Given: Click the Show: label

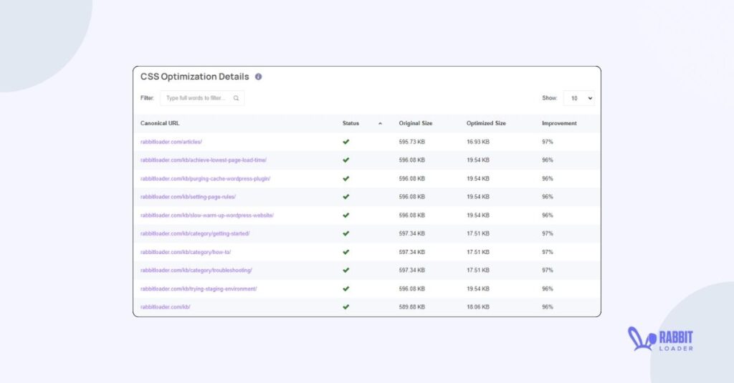Looking at the screenshot, I should pos(550,98).
